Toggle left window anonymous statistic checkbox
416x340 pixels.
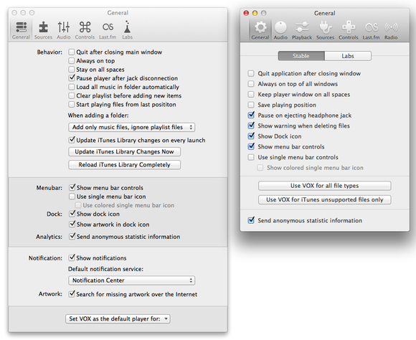72,236
